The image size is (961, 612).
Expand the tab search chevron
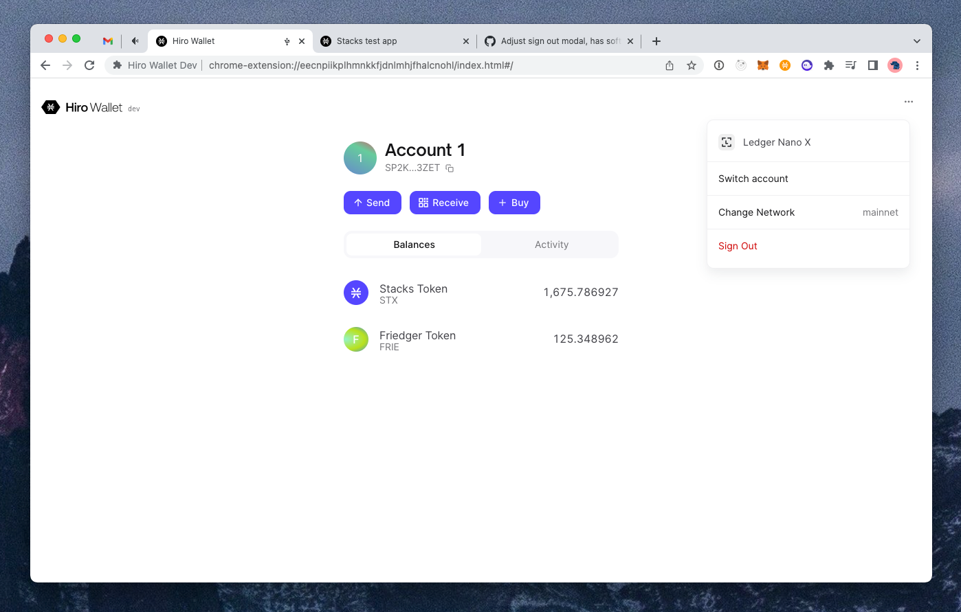click(917, 41)
